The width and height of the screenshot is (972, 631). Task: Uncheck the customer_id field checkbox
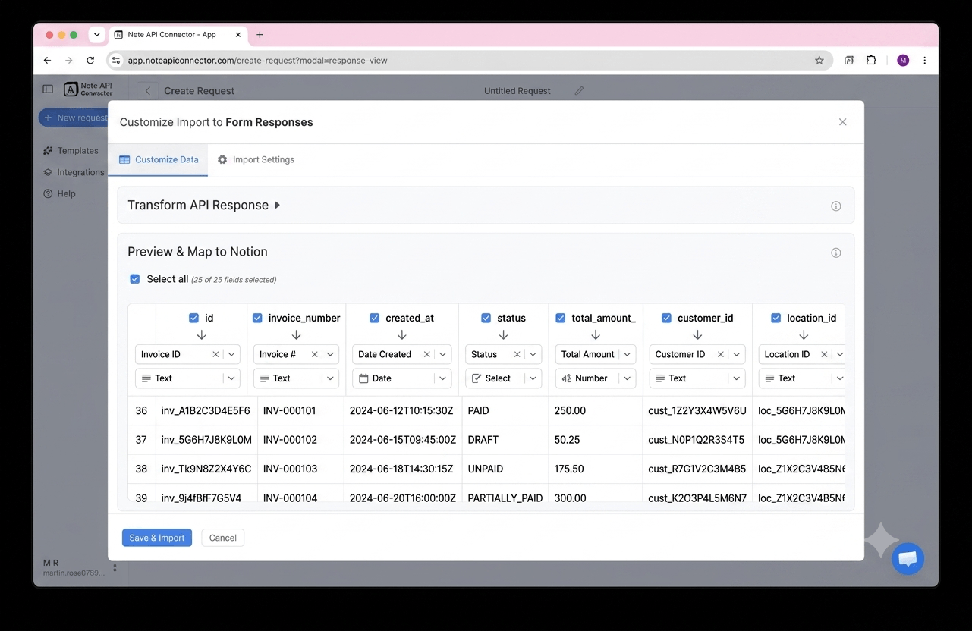(666, 318)
